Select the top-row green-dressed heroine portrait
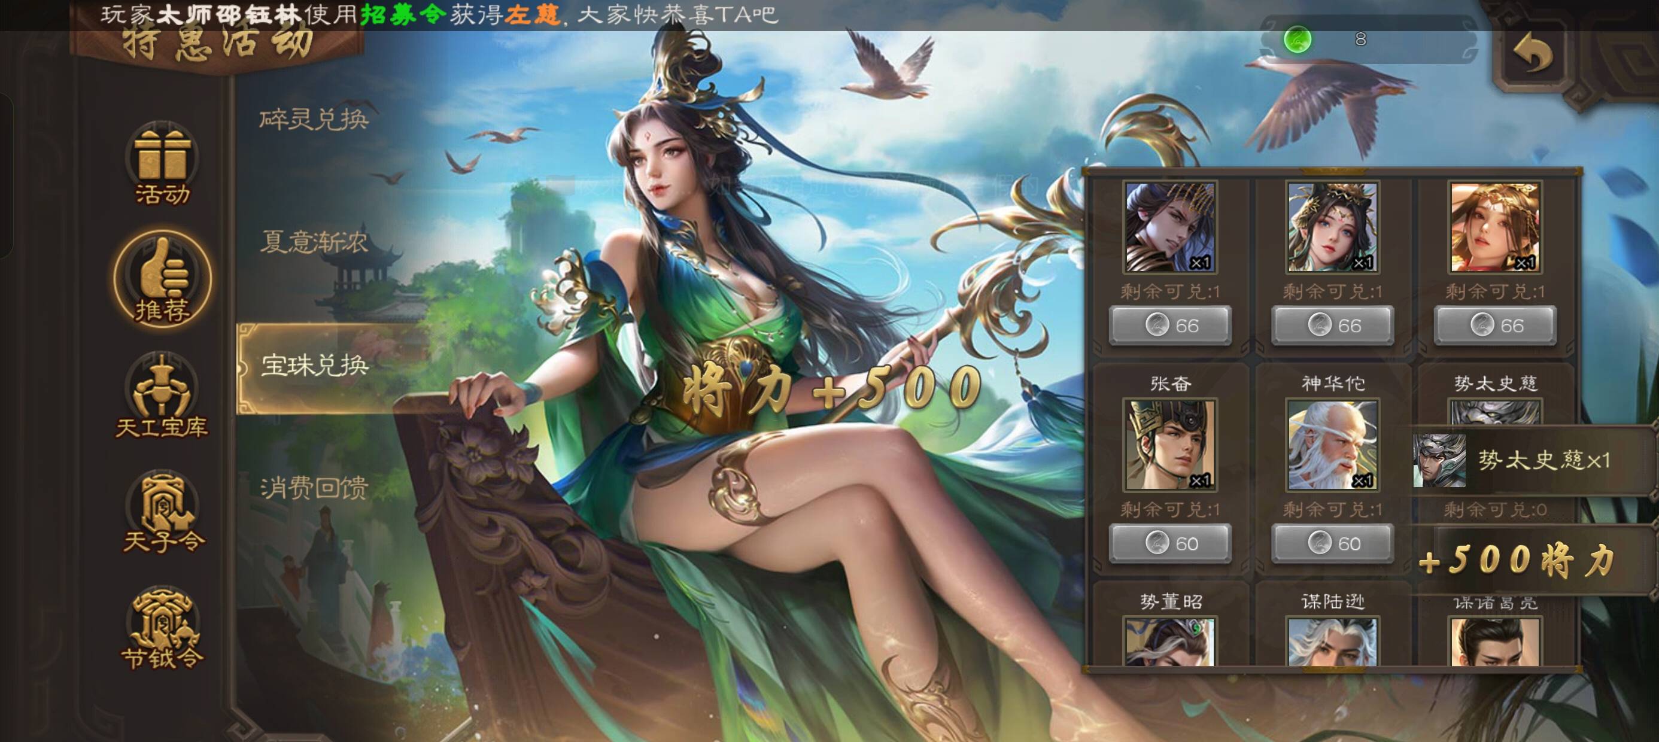 click(1332, 227)
